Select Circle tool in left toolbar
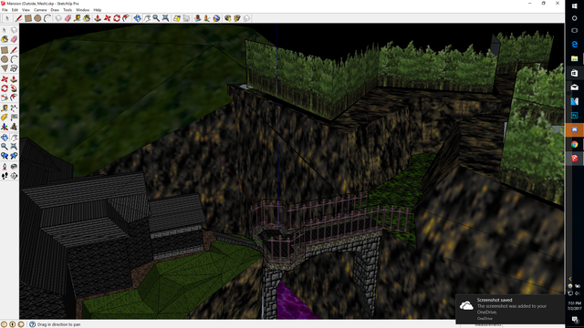The image size is (584, 328). click(5, 59)
